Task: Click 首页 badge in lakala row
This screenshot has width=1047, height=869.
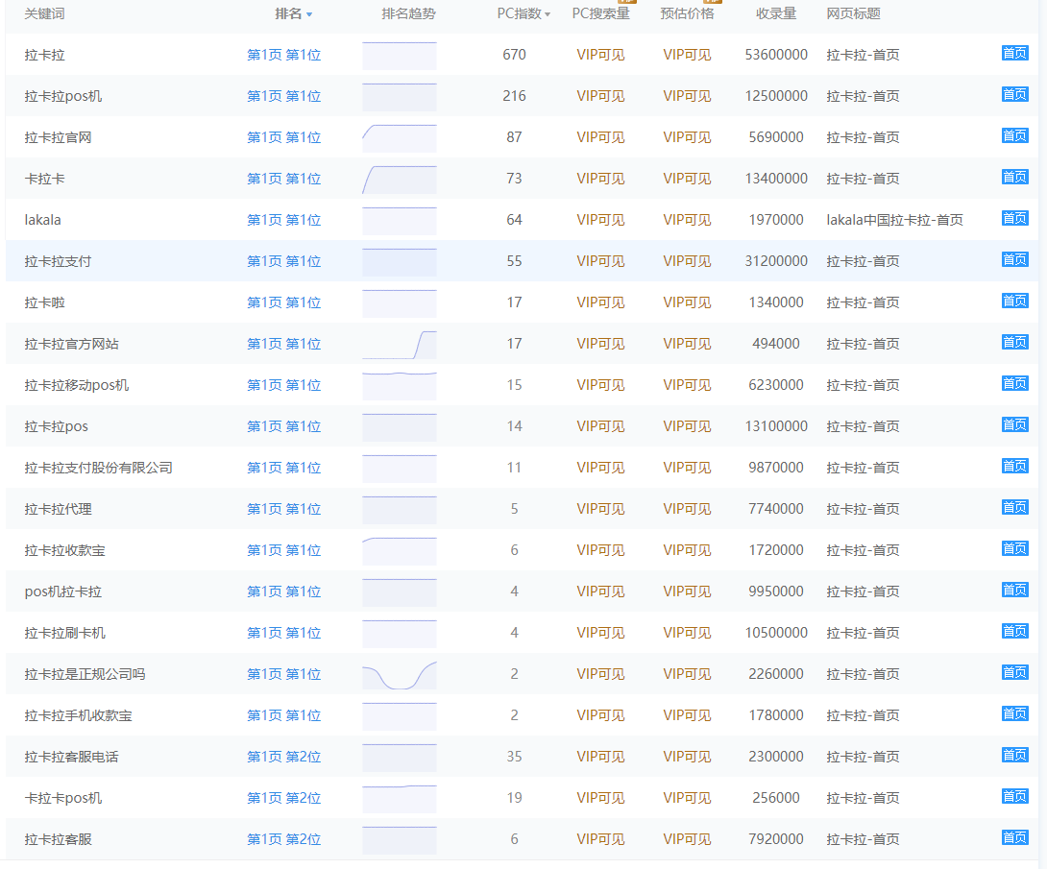Action: pos(1014,219)
